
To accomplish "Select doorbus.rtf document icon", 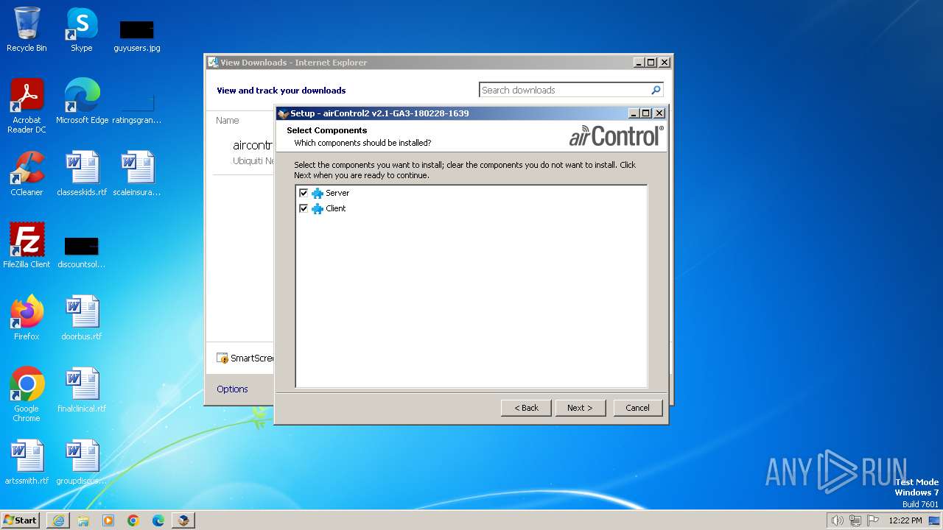I will [x=82, y=317].
